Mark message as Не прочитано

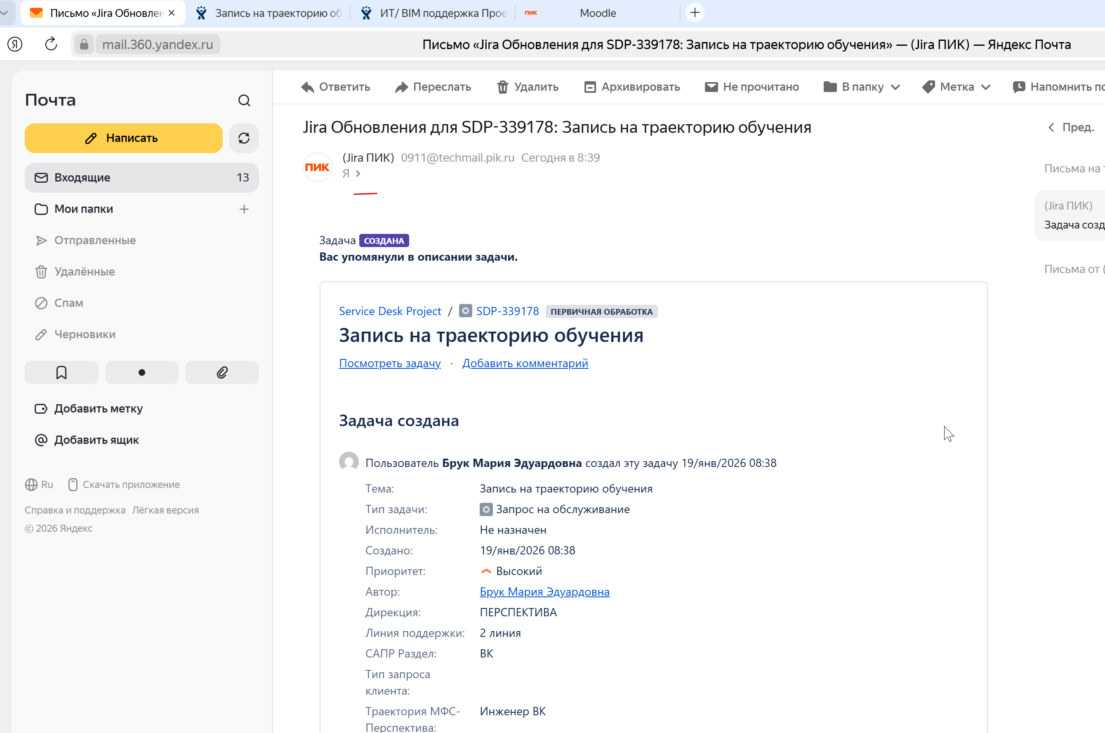pyautogui.click(x=752, y=87)
